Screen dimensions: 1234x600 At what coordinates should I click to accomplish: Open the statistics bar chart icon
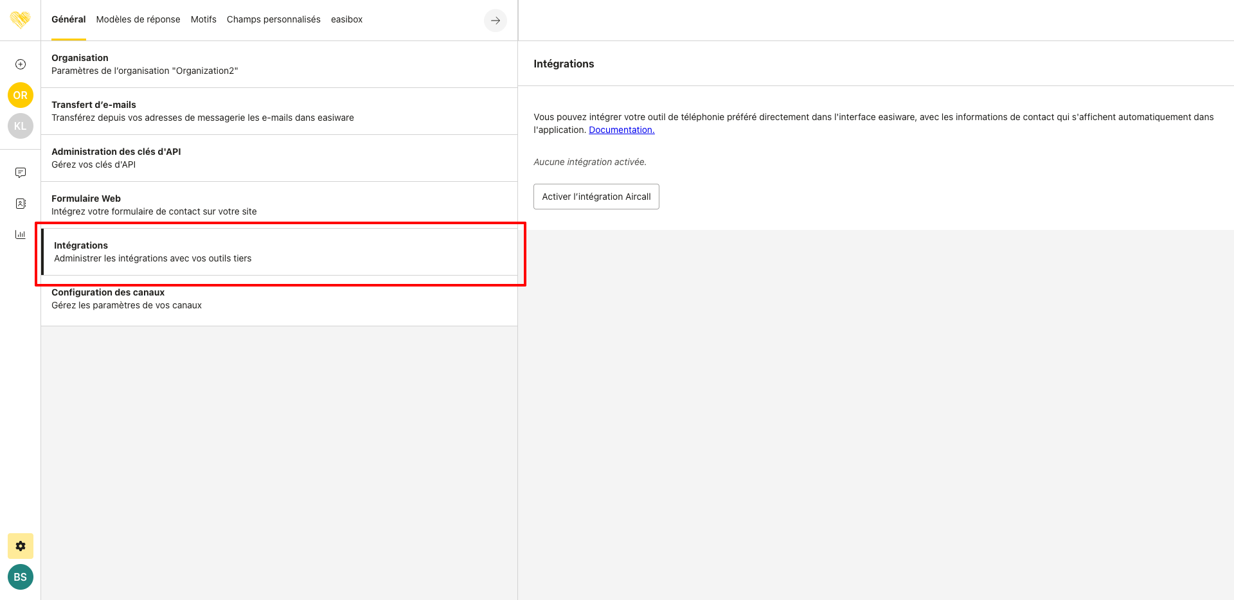21,234
